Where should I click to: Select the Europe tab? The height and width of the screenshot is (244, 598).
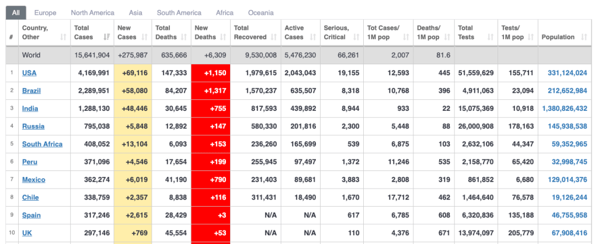pos(46,12)
